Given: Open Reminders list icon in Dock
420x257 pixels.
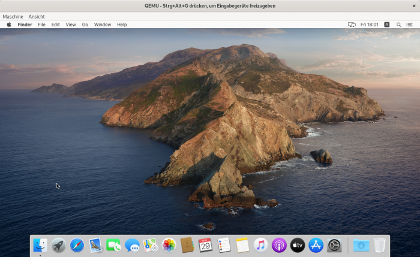Looking at the screenshot, I should tap(224, 245).
